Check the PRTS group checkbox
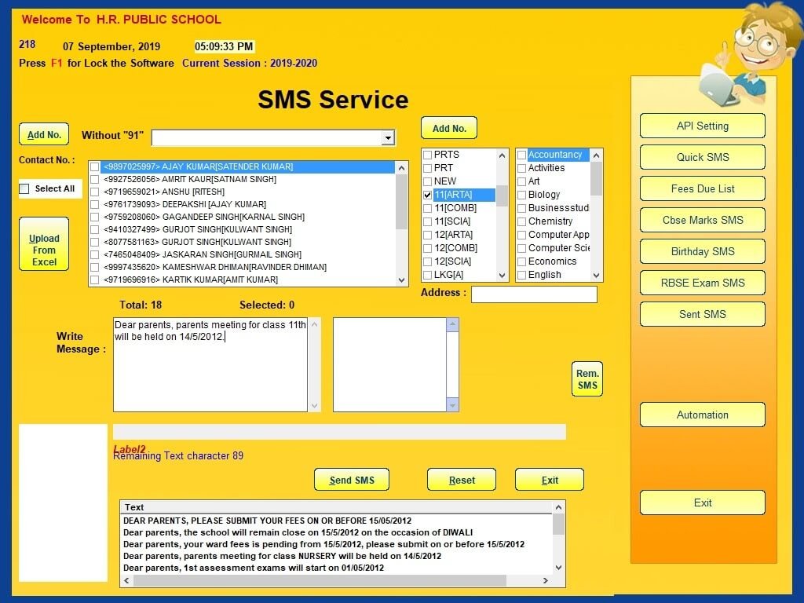Screen dimensions: 804x603 pos(427,155)
